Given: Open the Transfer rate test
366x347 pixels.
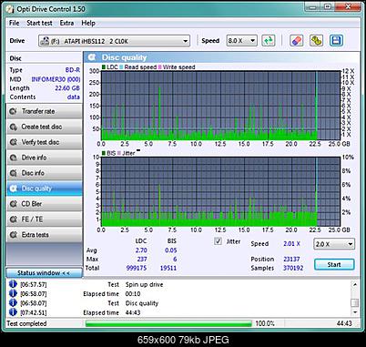Looking at the screenshot, I should pos(45,111).
